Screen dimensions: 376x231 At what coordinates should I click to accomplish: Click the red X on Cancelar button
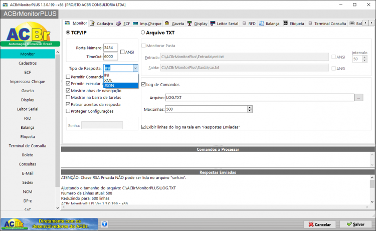[x=311, y=224]
